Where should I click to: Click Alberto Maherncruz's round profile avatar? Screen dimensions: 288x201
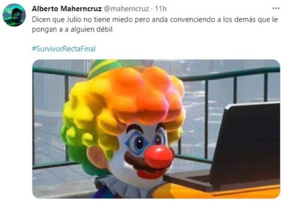[14, 15]
